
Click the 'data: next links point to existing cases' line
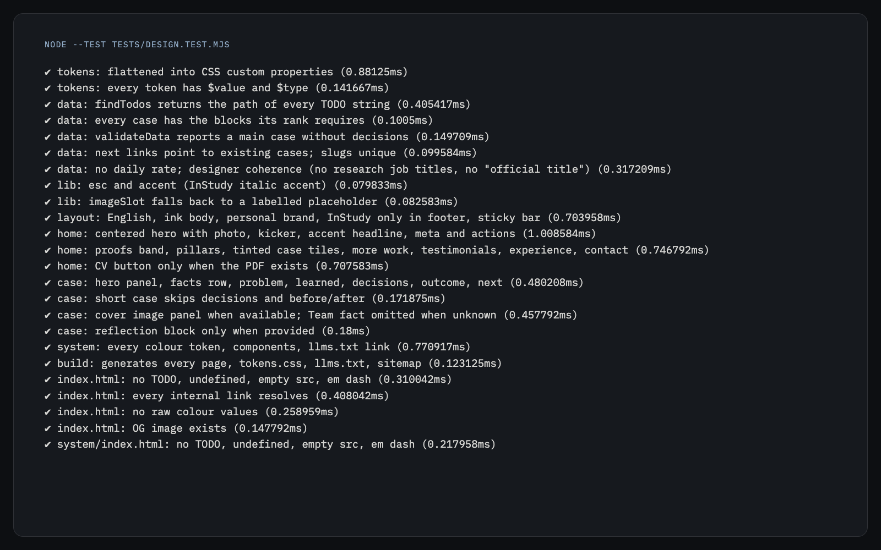(261, 153)
